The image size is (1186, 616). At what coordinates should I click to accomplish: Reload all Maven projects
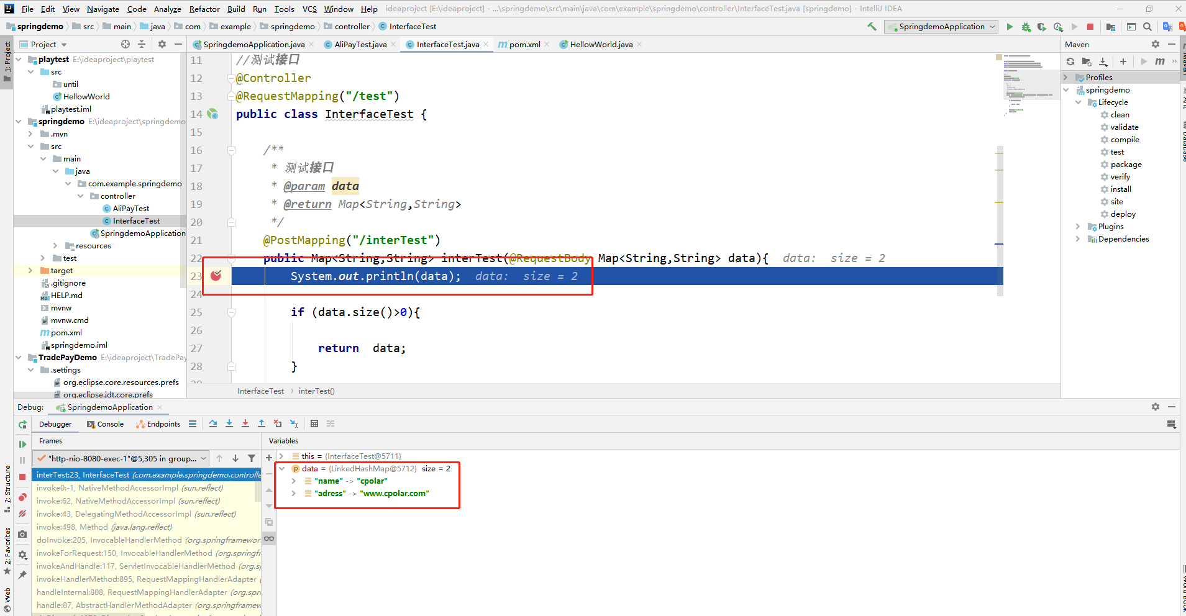[x=1070, y=61]
